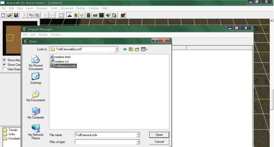The image size is (274, 147).
Task: Open World Editor Module menu
Action: 81,8
